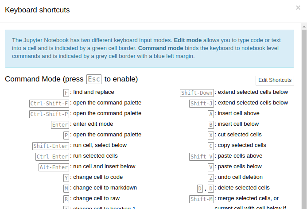307x209 pixels.
Task: Click the Ctrl-Enter key badge
Action: point(52,157)
